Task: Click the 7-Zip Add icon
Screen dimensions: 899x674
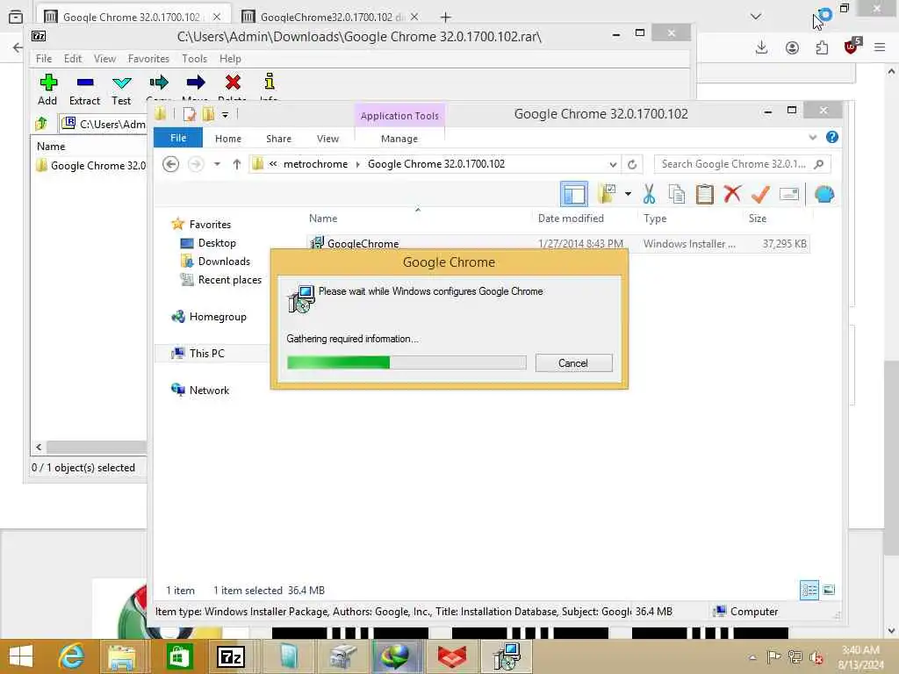Action: pos(48,82)
